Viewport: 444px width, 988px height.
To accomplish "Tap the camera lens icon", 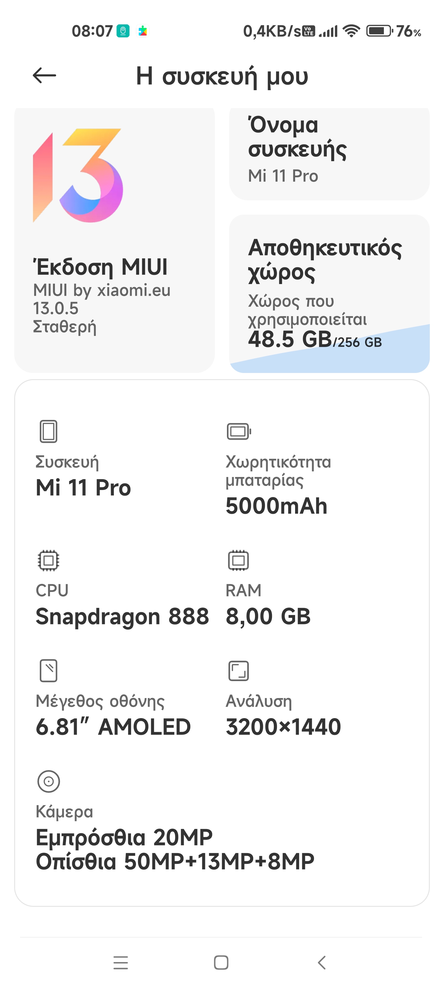I will [49, 781].
